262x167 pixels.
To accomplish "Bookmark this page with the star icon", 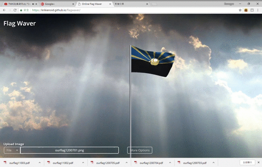I will [240, 10].
